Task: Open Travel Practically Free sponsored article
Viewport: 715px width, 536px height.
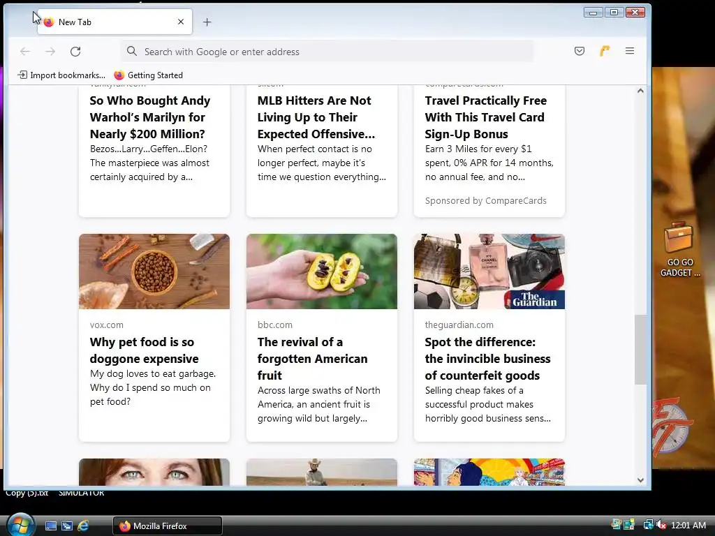Action: click(x=486, y=117)
